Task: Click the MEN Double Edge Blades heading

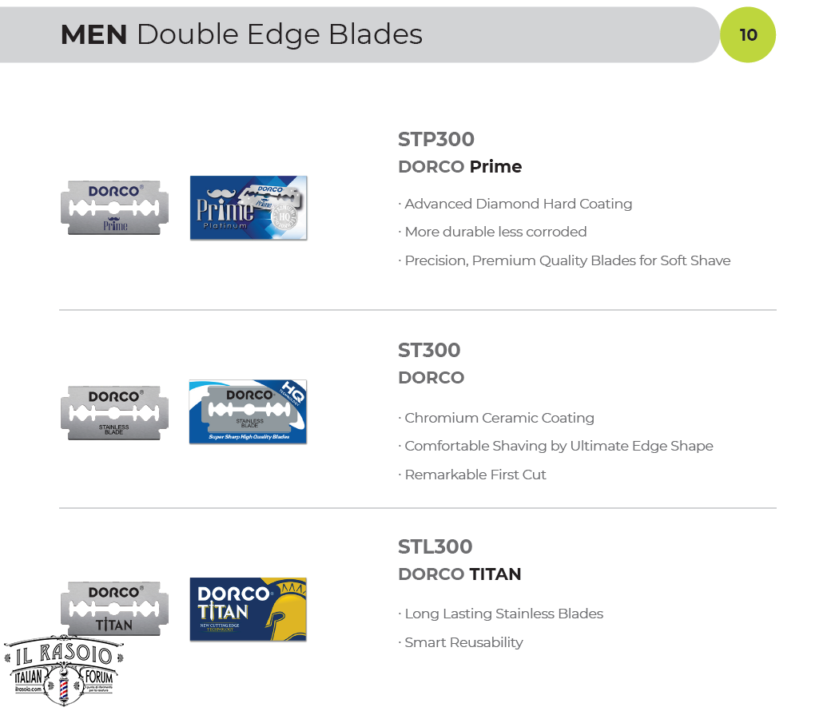Action: click(x=241, y=34)
